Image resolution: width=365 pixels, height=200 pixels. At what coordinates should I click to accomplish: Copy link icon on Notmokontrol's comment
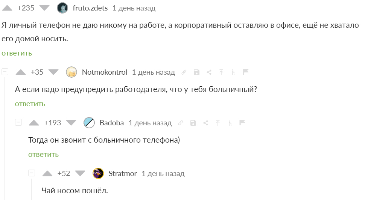pos(184,72)
